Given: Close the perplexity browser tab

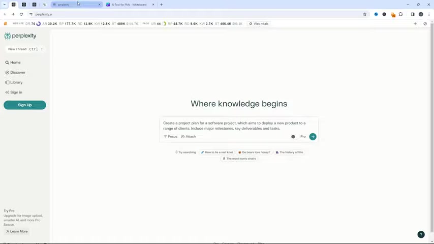Looking at the screenshot, I should coord(100,5).
